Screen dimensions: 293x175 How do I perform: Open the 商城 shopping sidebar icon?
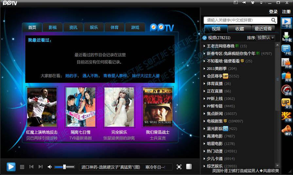pos(286,77)
